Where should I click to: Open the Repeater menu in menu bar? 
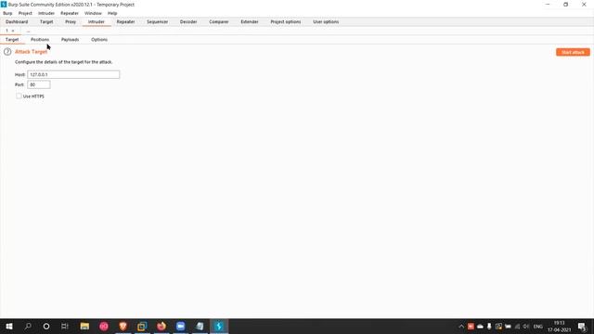click(x=70, y=13)
